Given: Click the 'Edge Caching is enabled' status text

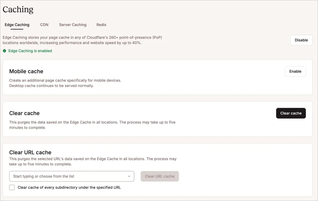Looking at the screenshot, I should point(30,51).
